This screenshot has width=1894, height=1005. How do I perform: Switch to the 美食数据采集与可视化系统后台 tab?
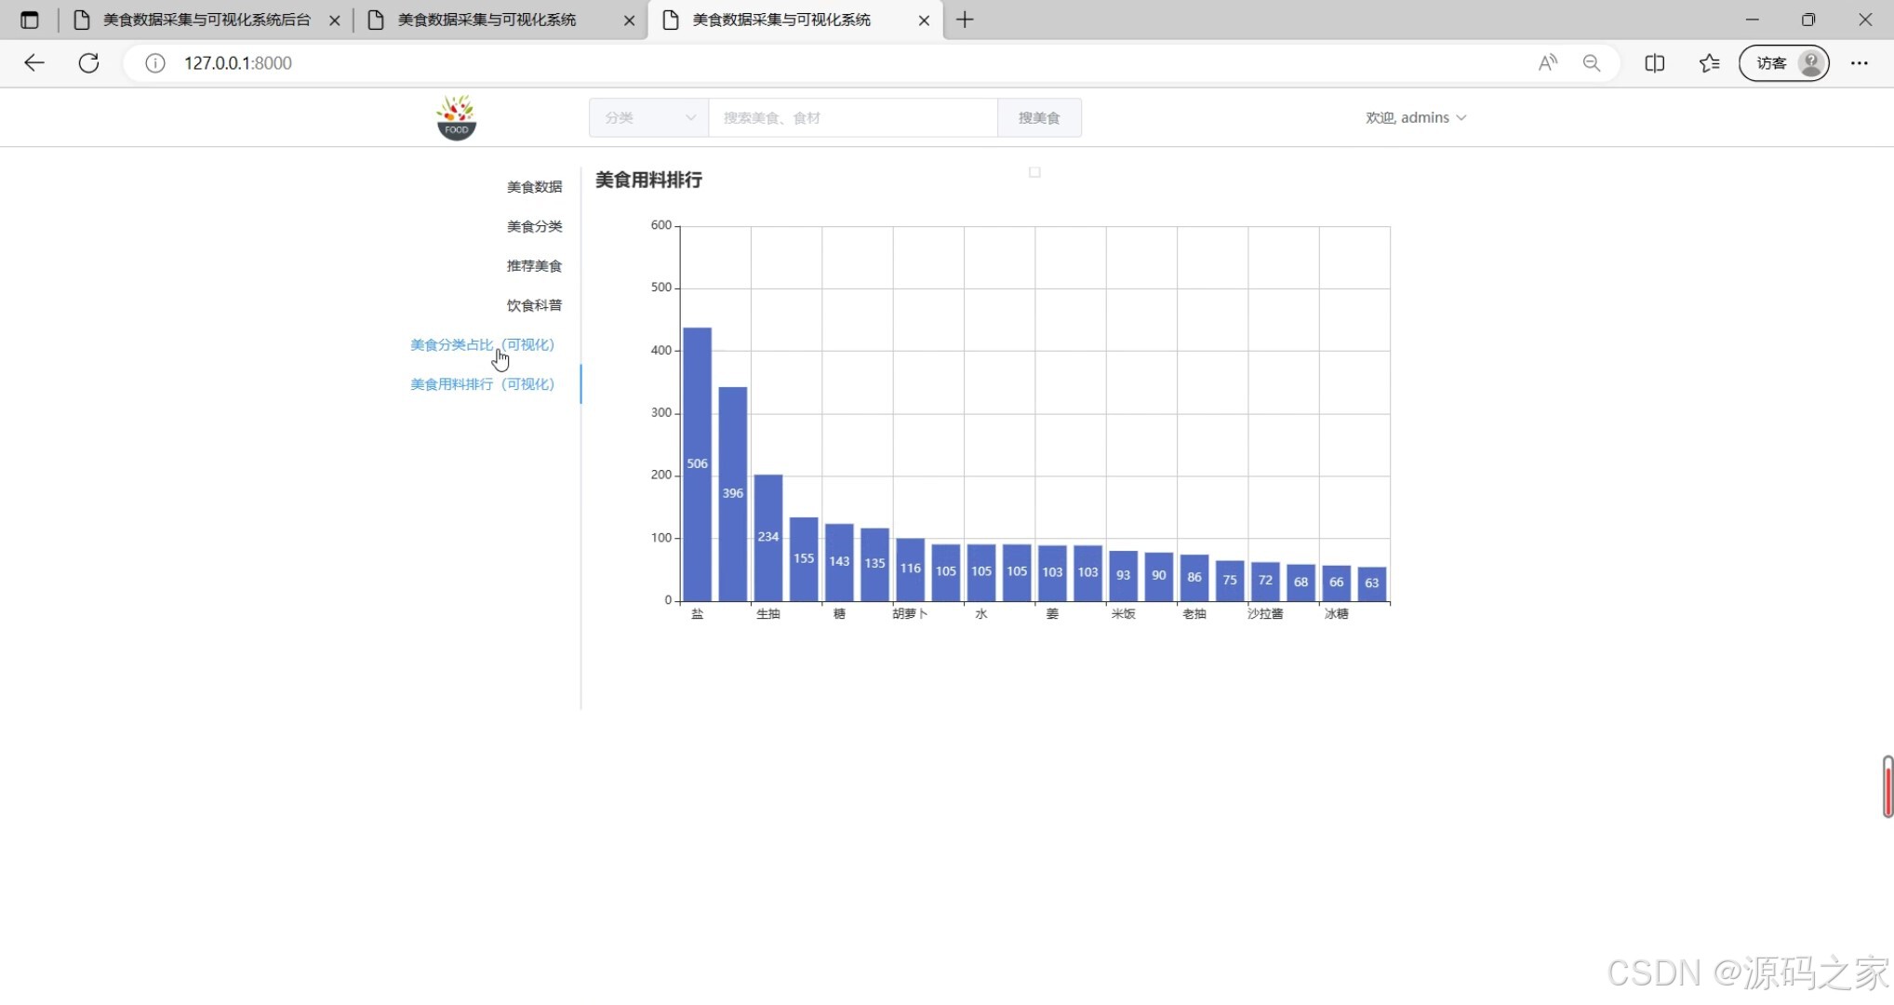click(206, 20)
